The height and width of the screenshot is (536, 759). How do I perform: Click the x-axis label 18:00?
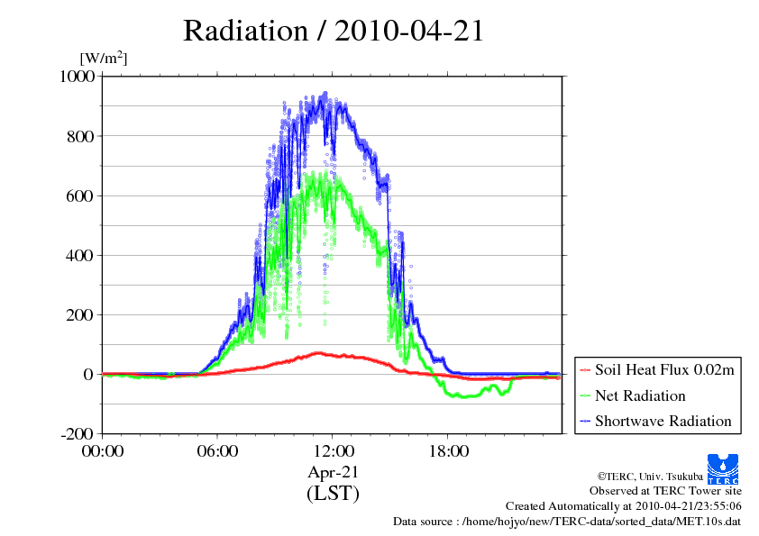tap(448, 451)
